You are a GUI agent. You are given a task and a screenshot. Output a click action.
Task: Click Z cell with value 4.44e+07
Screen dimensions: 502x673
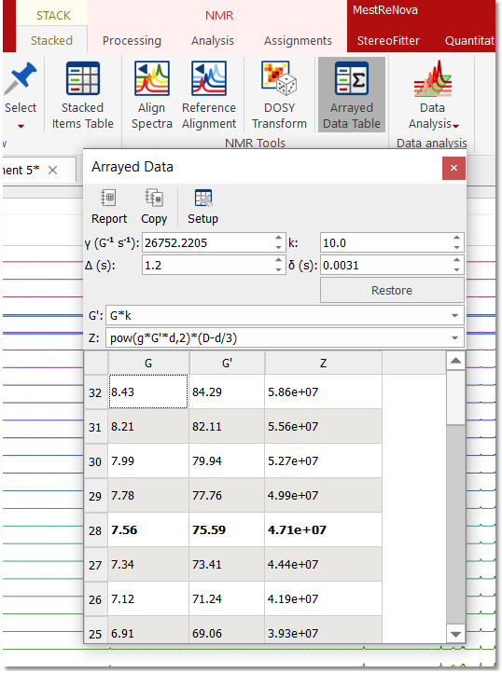click(323, 564)
